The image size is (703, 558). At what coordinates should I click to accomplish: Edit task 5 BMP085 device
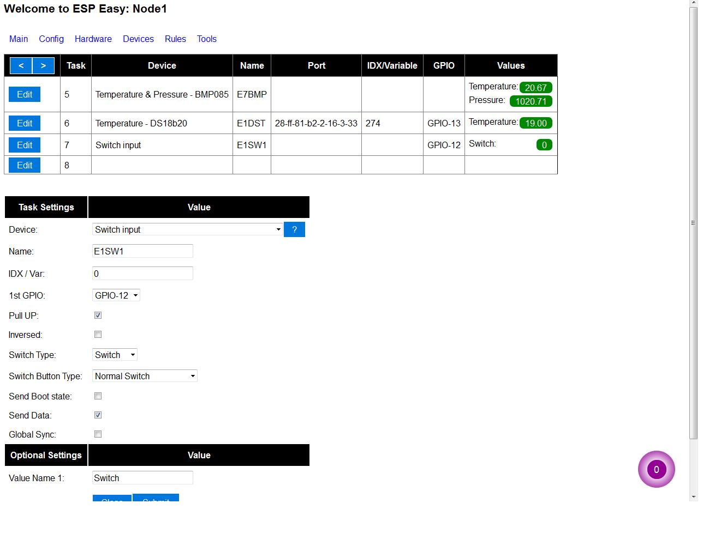[25, 94]
